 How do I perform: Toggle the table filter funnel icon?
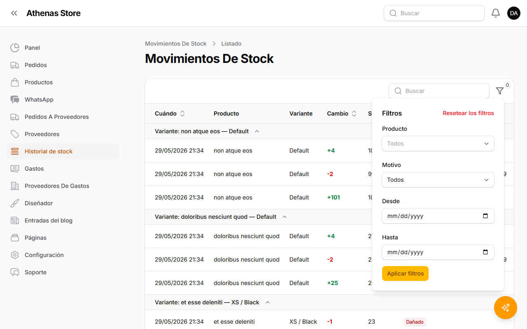[x=500, y=91]
